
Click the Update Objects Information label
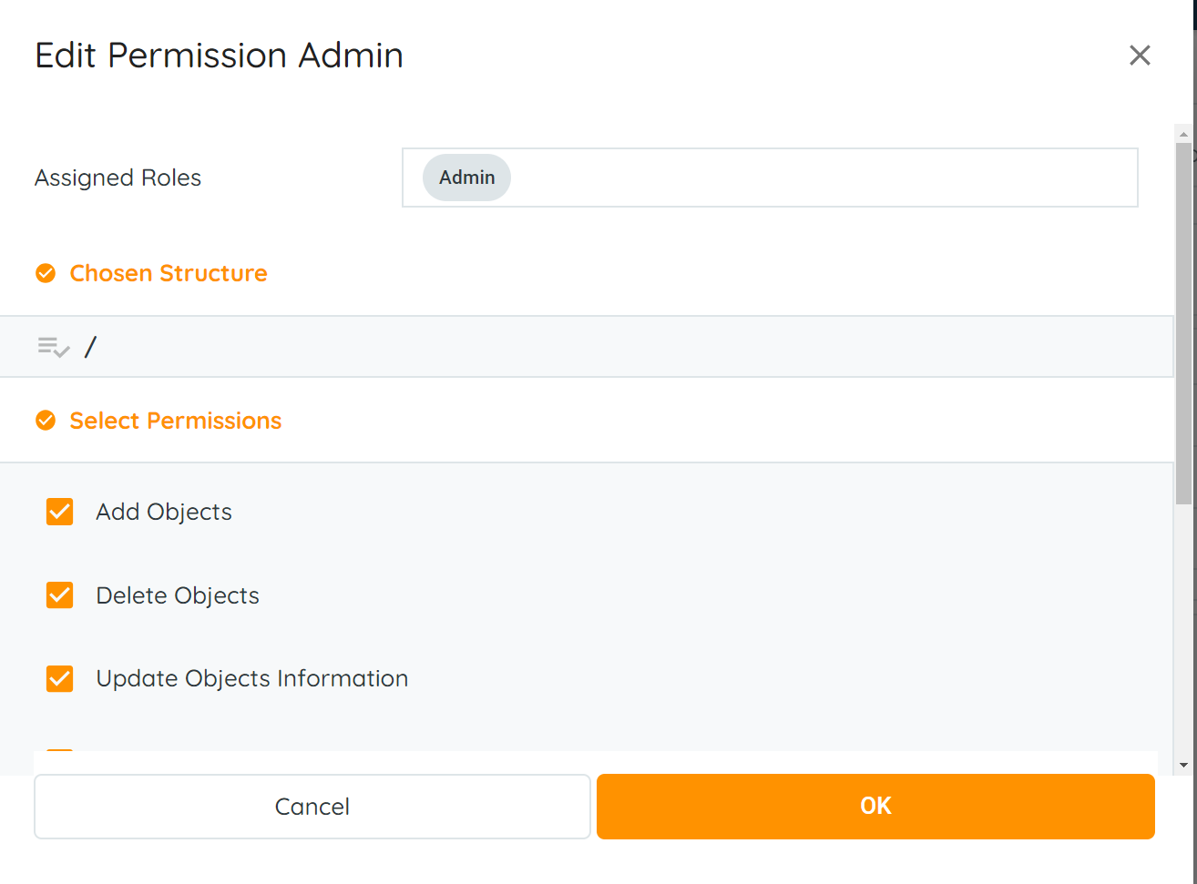coord(252,678)
